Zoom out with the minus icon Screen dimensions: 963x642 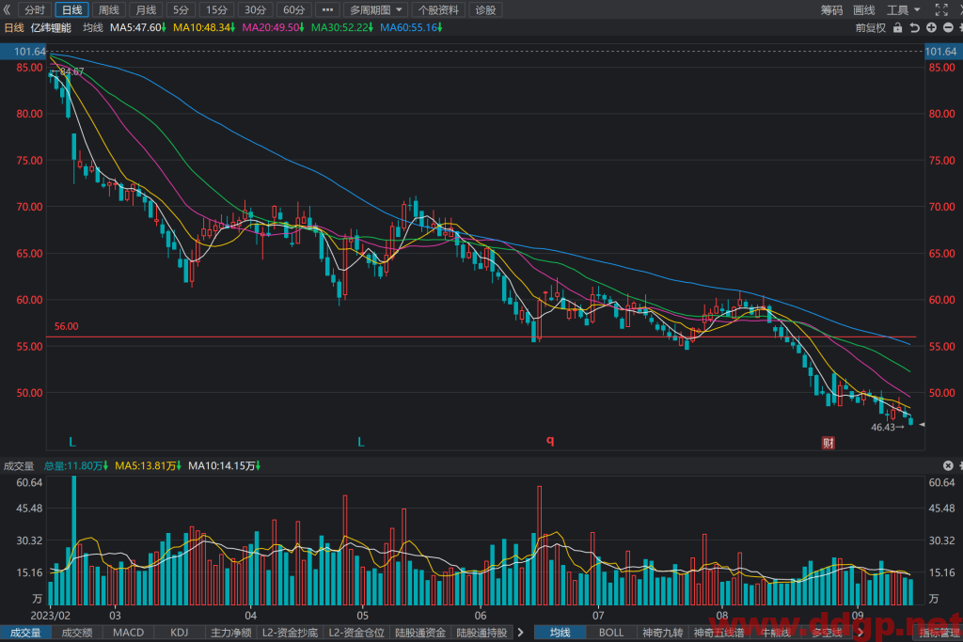(x=948, y=27)
